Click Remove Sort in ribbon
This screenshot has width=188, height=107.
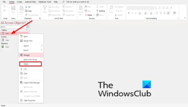[55, 15]
